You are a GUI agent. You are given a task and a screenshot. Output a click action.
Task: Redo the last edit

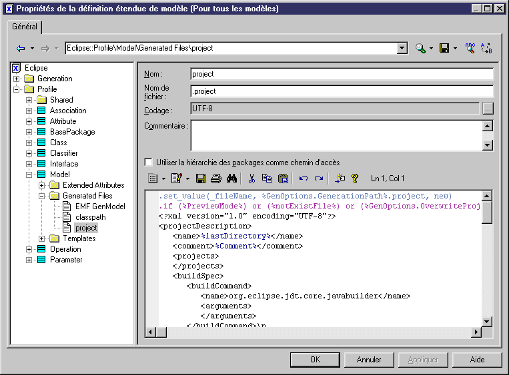coord(319,179)
